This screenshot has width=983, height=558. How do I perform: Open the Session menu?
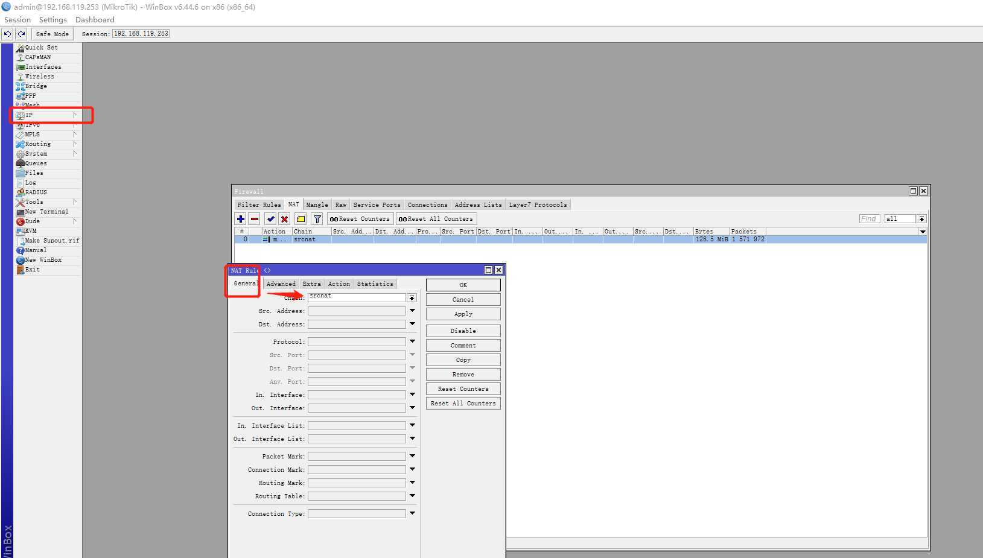pyautogui.click(x=17, y=20)
